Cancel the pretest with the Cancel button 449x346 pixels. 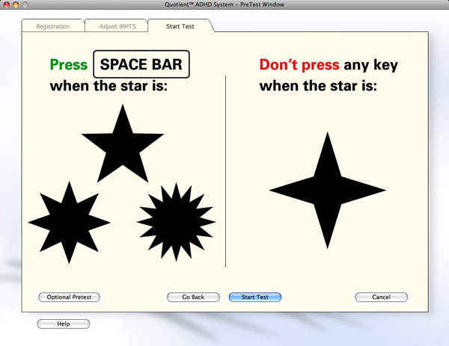[381, 297]
